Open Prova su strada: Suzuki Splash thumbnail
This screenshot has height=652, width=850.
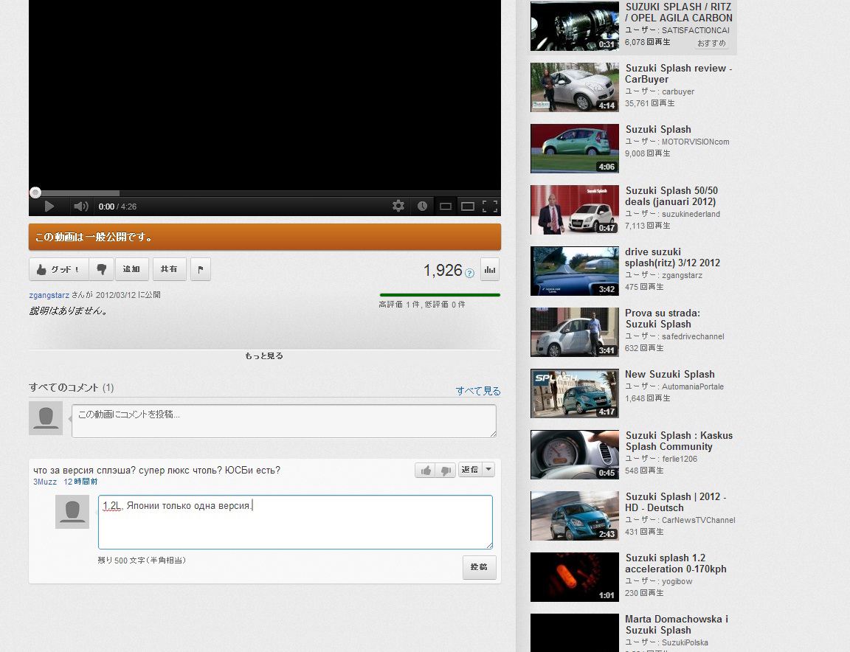[x=575, y=332]
